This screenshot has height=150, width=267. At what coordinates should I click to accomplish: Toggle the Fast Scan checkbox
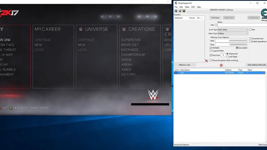pyautogui.click(x=211, y=55)
